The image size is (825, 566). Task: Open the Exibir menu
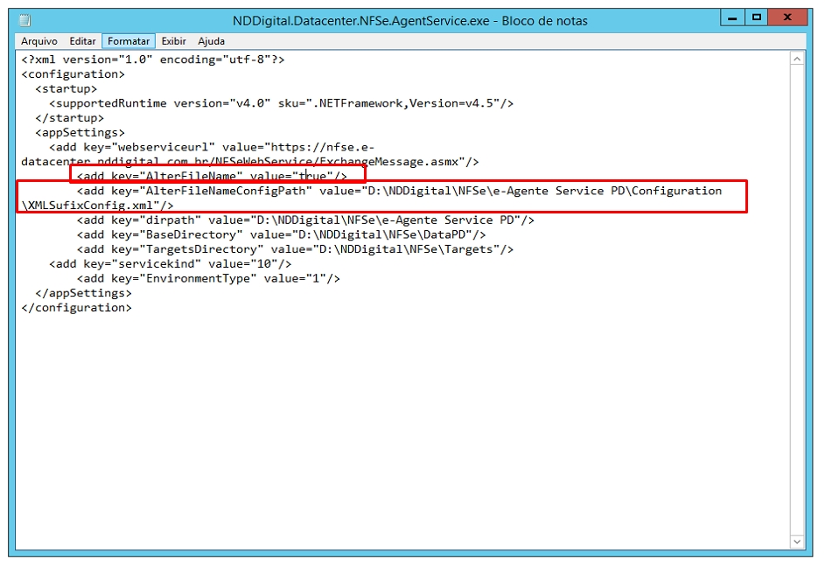click(x=174, y=41)
